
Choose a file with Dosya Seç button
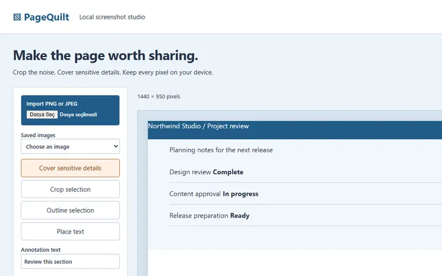click(x=42, y=114)
